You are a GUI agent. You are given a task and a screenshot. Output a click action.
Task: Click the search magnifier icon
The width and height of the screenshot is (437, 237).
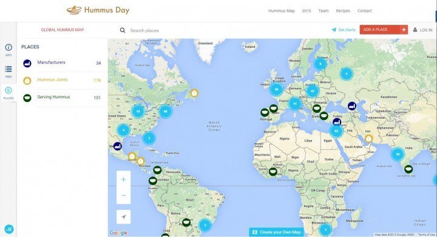click(123, 30)
